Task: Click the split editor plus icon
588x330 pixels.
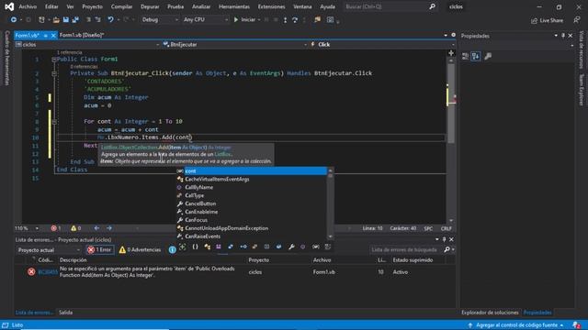Action: tap(451, 53)
